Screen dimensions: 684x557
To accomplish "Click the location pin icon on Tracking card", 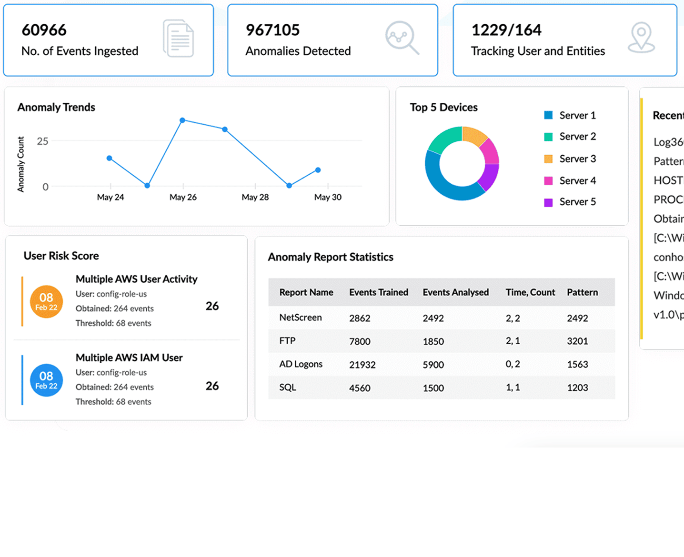I will (x=641, y=37).
